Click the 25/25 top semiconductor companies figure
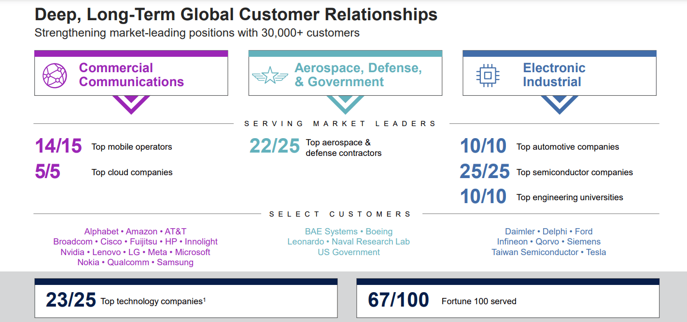Image resolution: width=687 pixels, height=322 pixels. [x=484, y=172]
